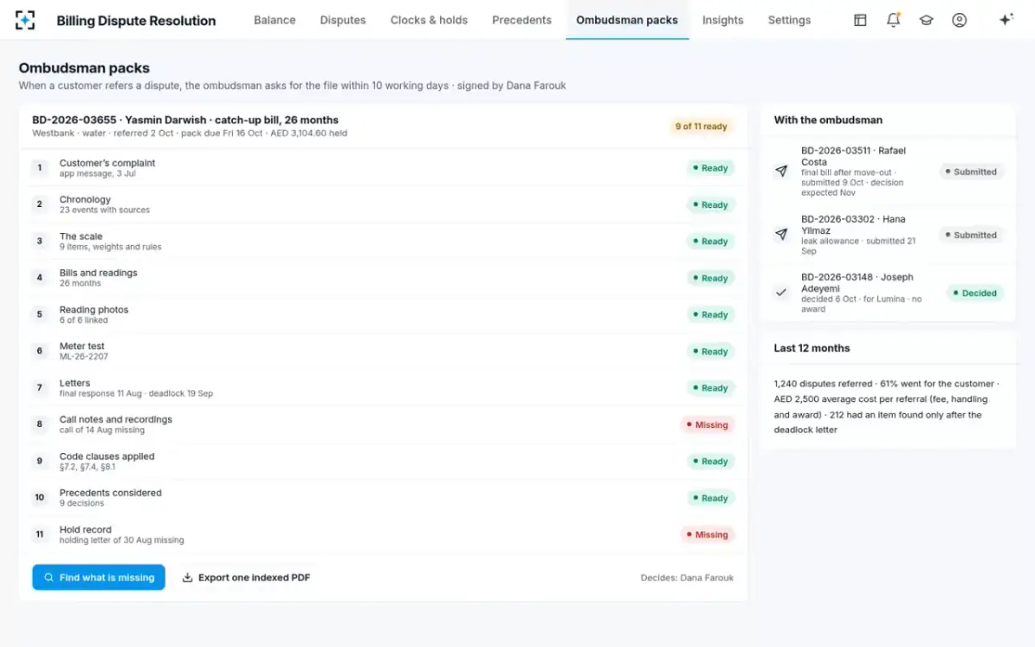Open case BD-2026-03511 Rafael Costa

click(888, 172)
